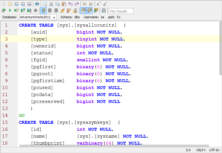Click the [id] column on line 16
Viewport: 222px width, 153px height.
pyautogui.click(x=36, y=129)
